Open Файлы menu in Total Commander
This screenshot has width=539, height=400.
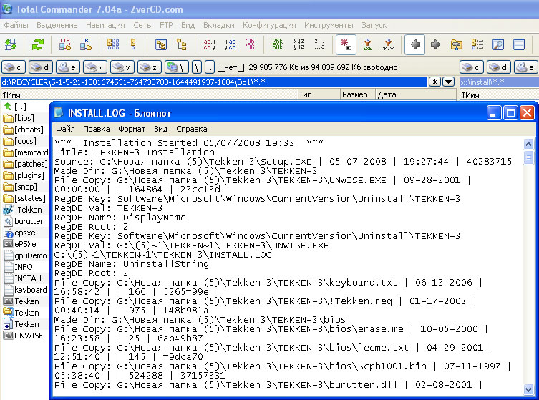tap(16, 25)
